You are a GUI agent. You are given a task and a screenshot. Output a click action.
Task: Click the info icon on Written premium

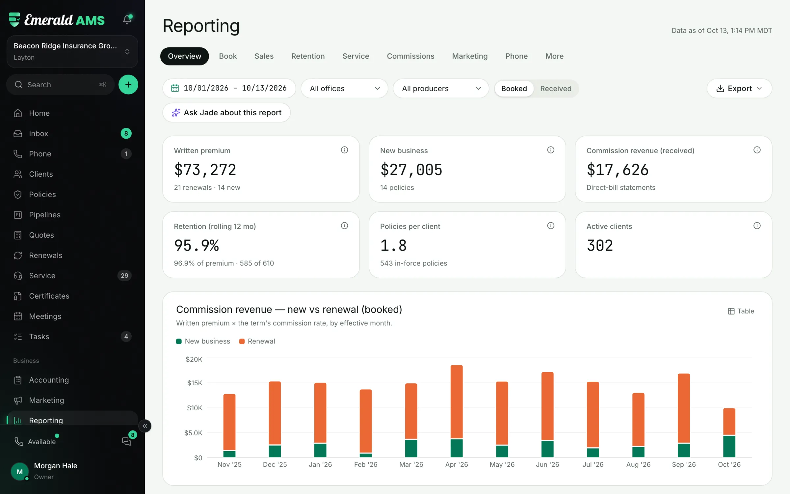click(344, 150)
